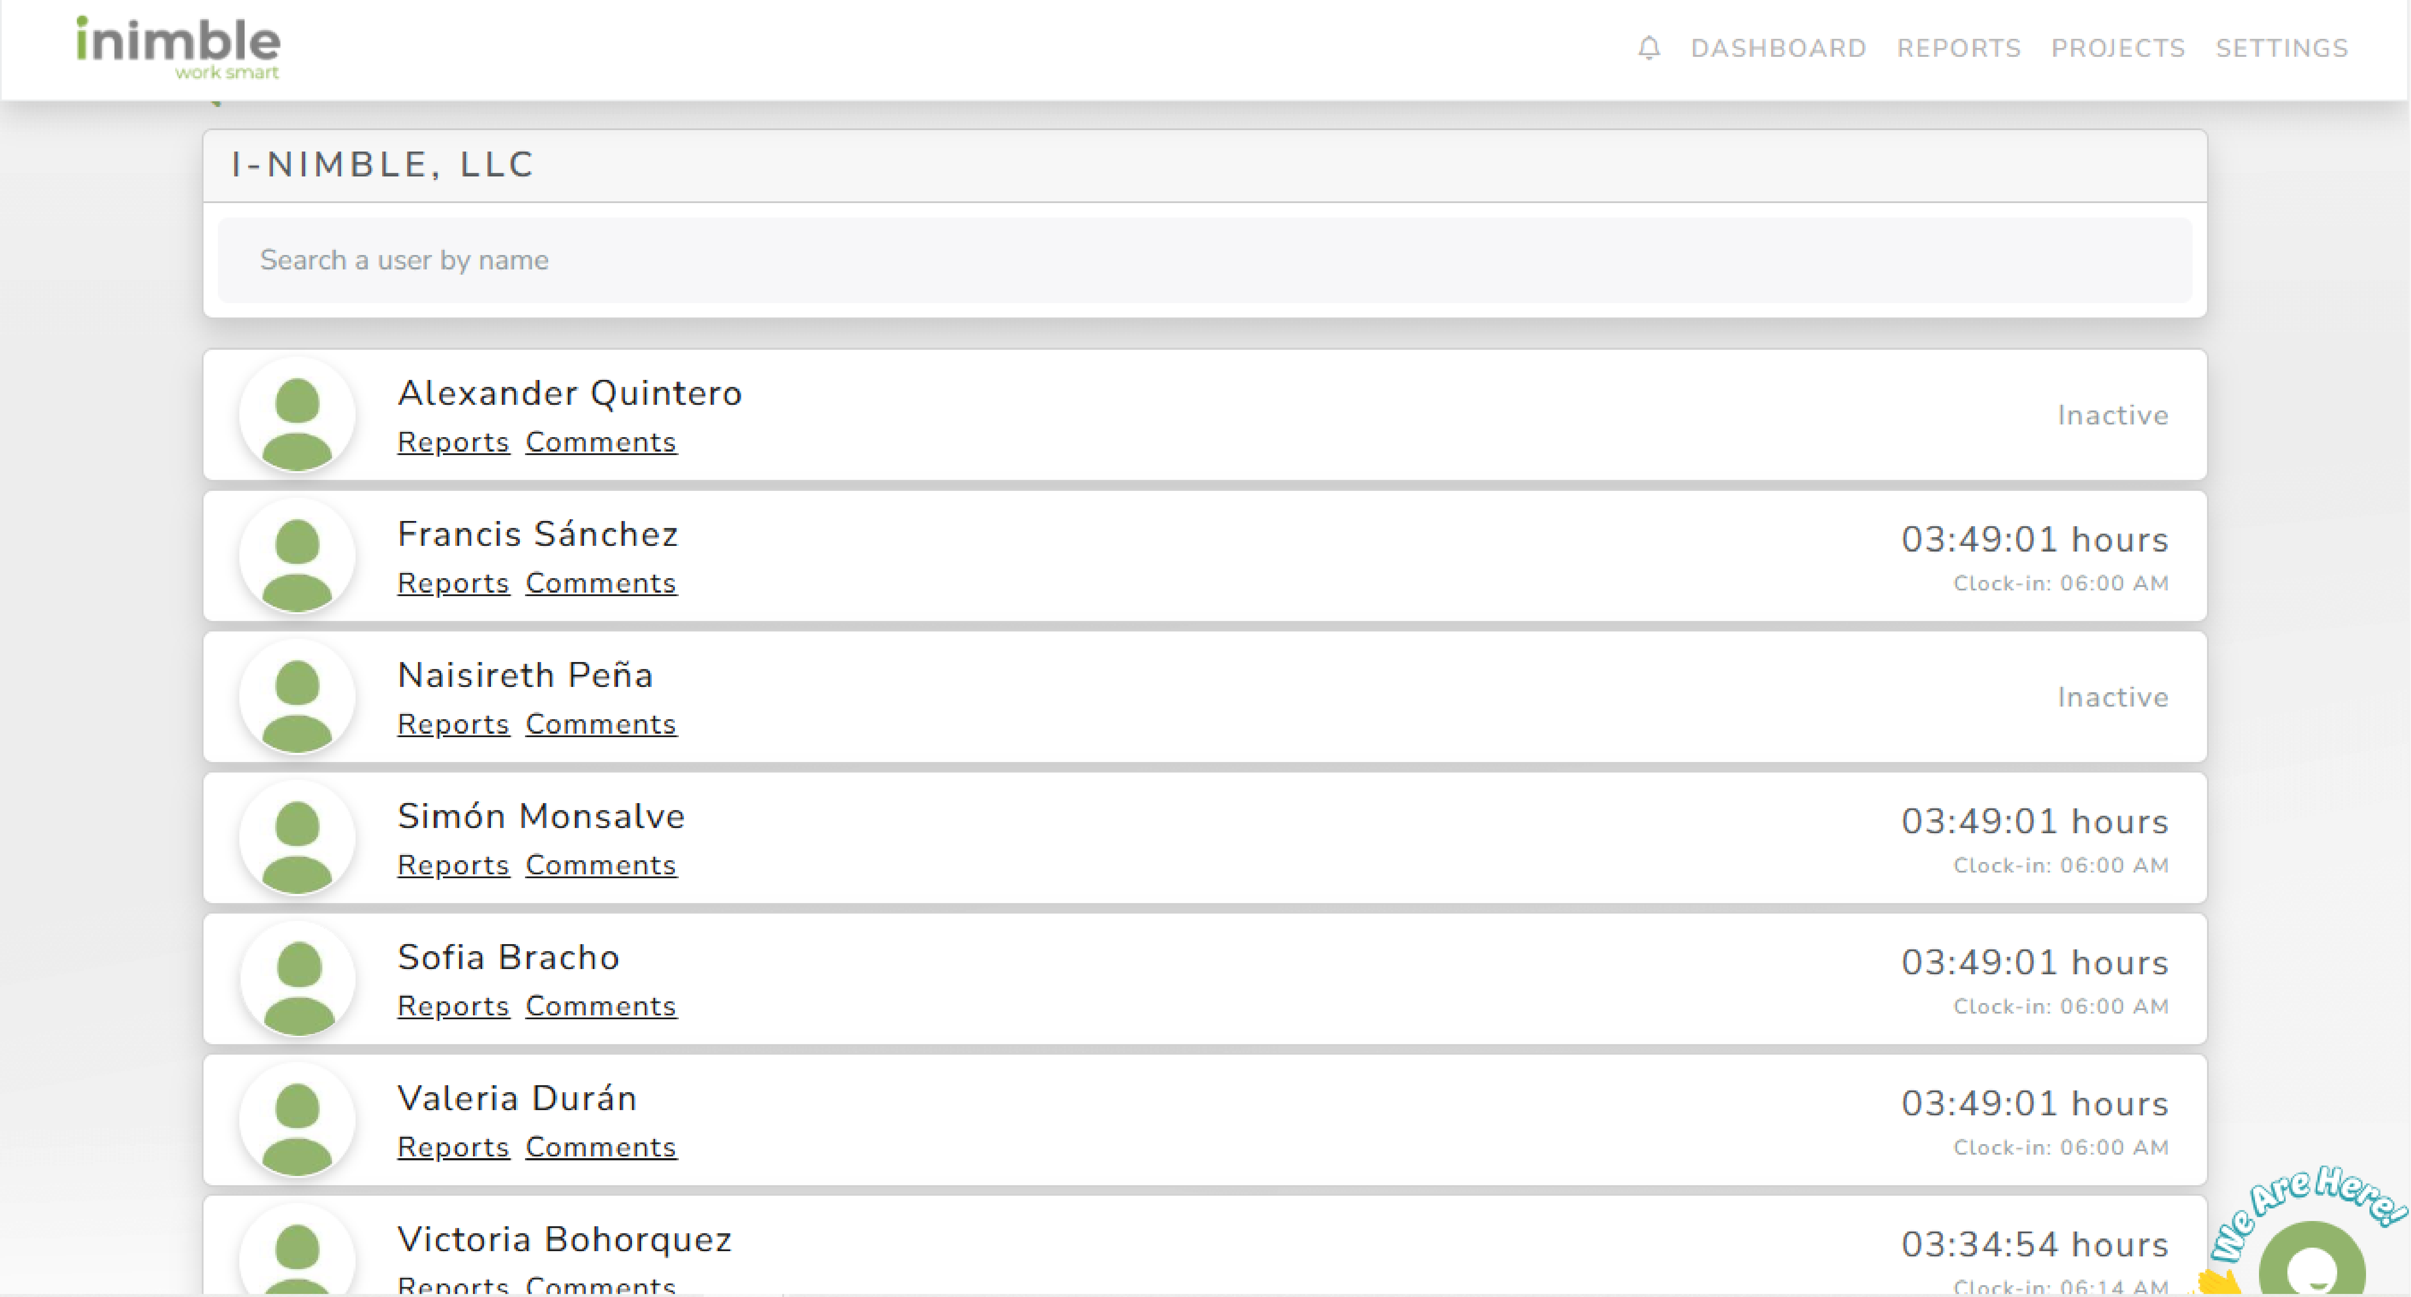Click Simón Monsalve's profile avatar

(x=297, y=838)
